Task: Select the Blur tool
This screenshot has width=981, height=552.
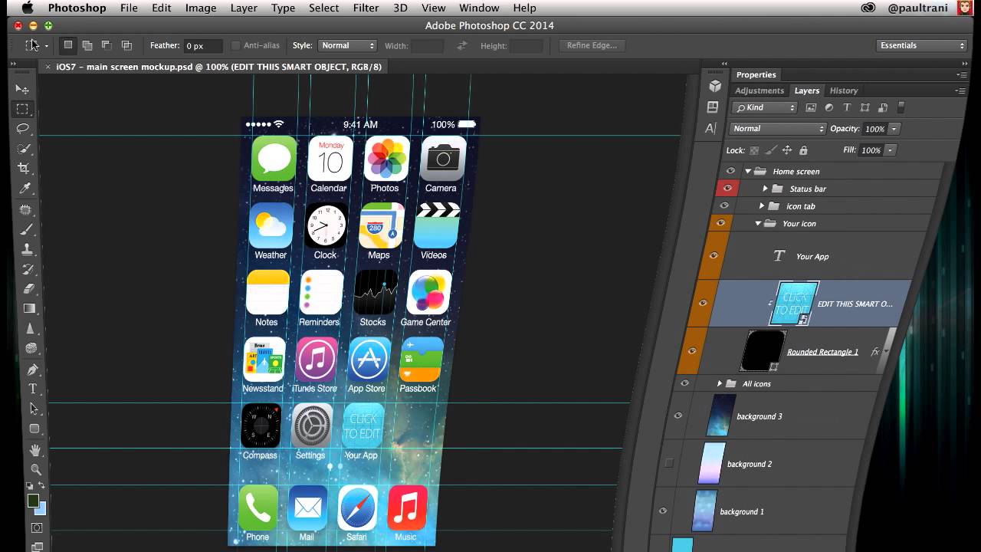Action: [31, 329]
